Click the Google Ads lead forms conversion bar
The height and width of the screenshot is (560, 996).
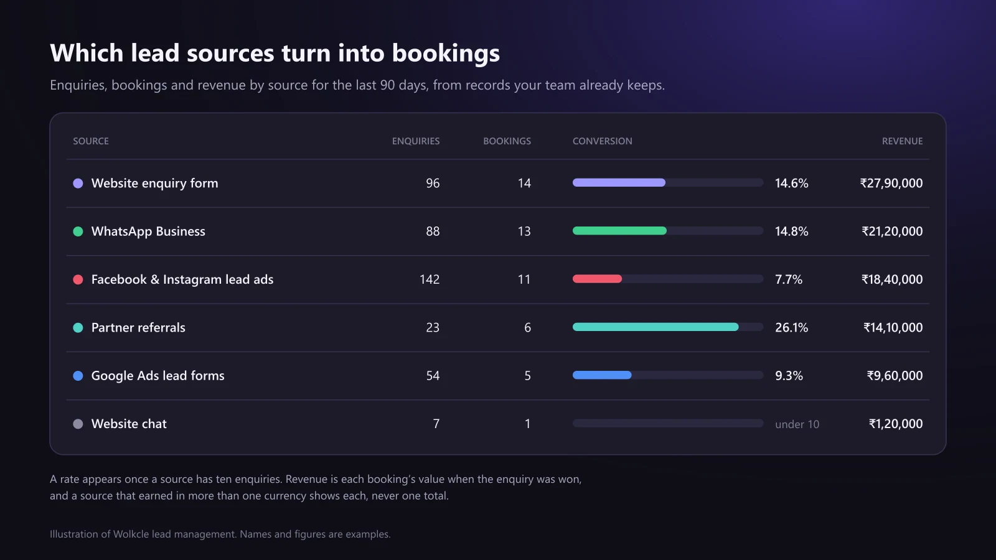coord(668,375)
